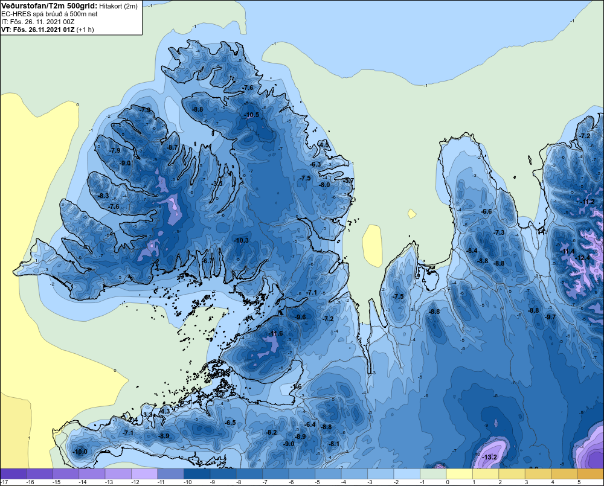This screenshot has height=486, width=604.
Task: Select legend swatch between 1 and 2
Action: (485, 474)
